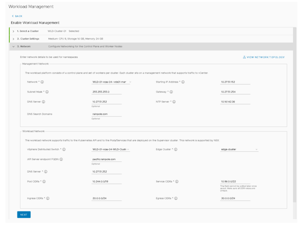
Task: Click info icon beside Edge Cluster
Action: tap(176, 149)
